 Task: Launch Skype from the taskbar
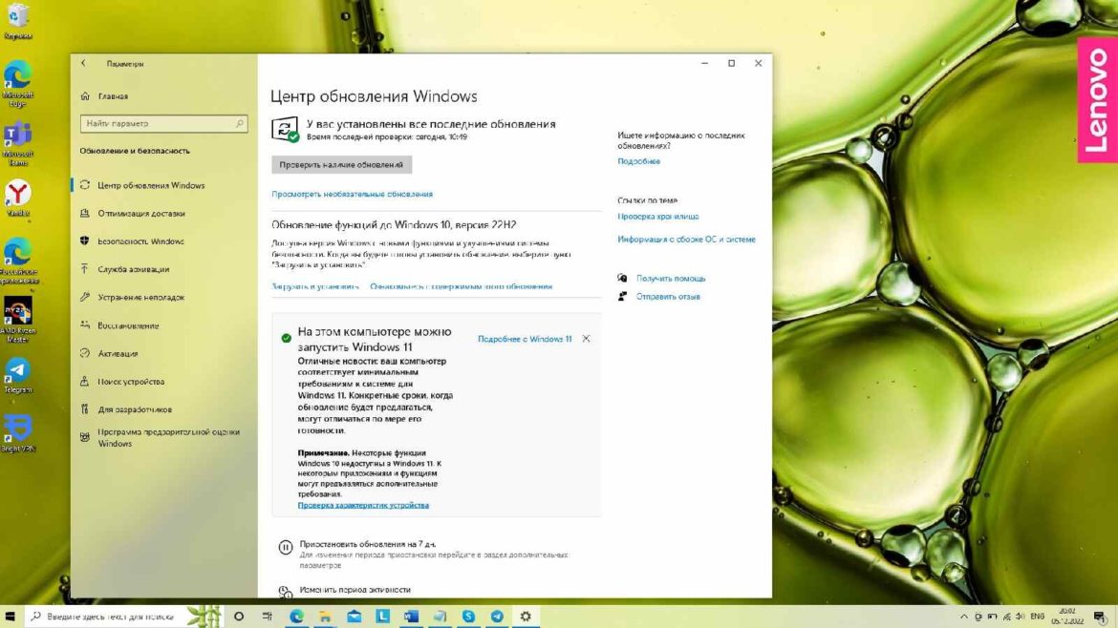tap(467, 617)
